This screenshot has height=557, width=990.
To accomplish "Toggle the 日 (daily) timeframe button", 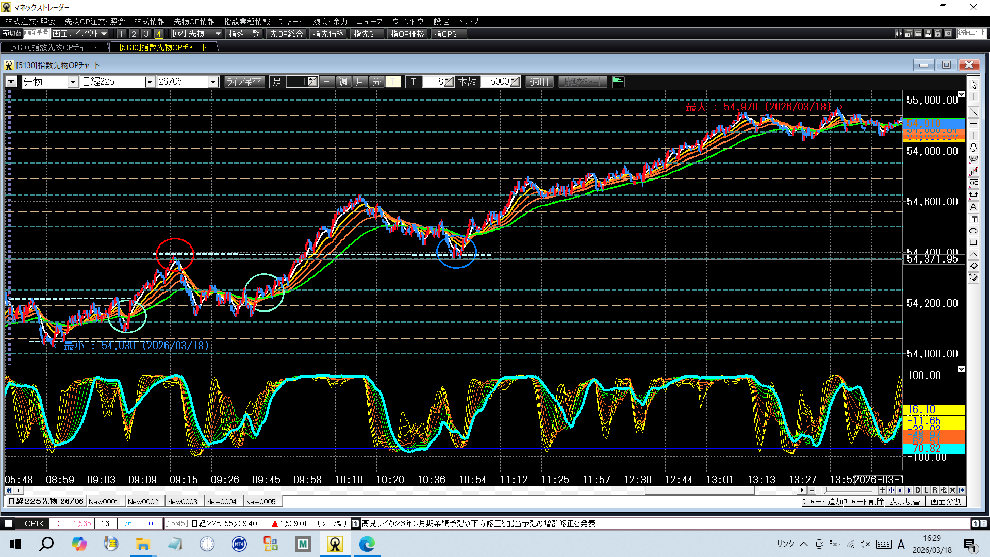I will pos(327,82).
